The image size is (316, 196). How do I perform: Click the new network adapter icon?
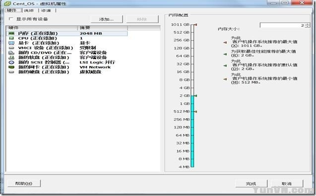[x=11, y=67]
